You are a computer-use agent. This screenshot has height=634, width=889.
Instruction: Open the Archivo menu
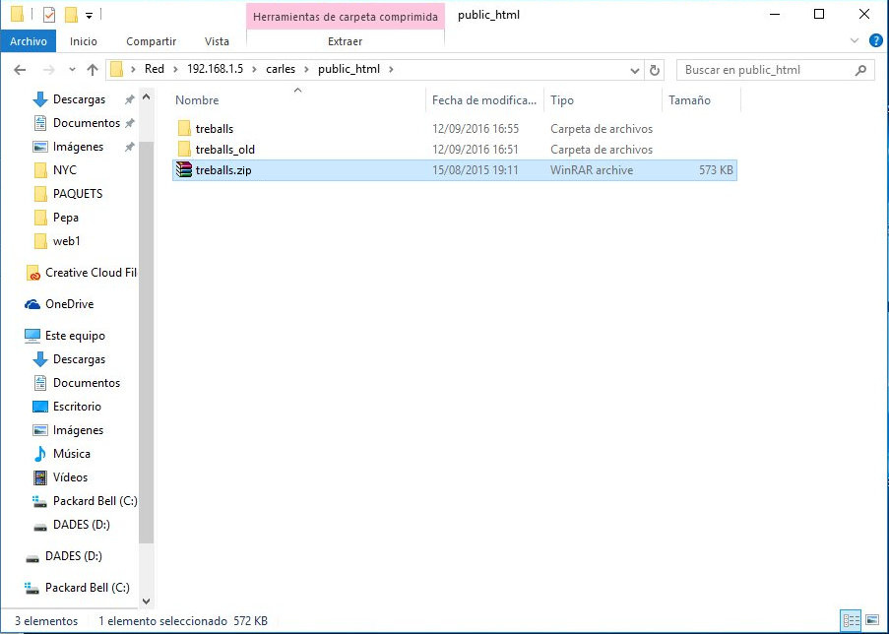[29, 41]
